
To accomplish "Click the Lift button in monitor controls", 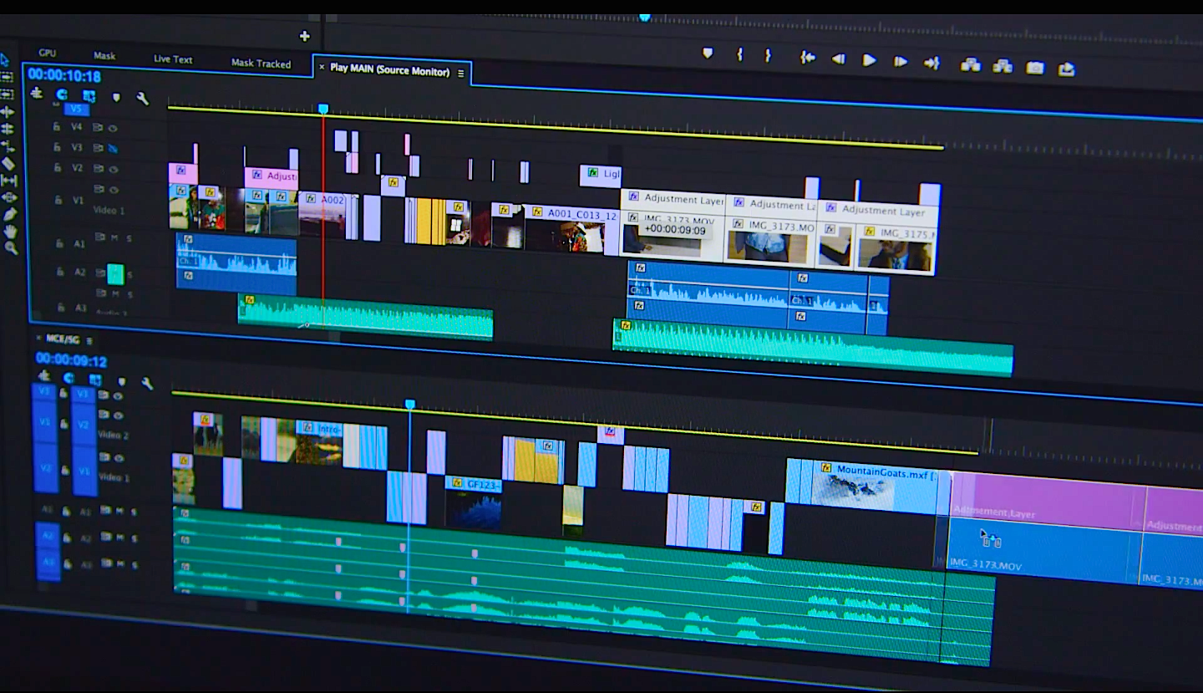I will 970,64.
